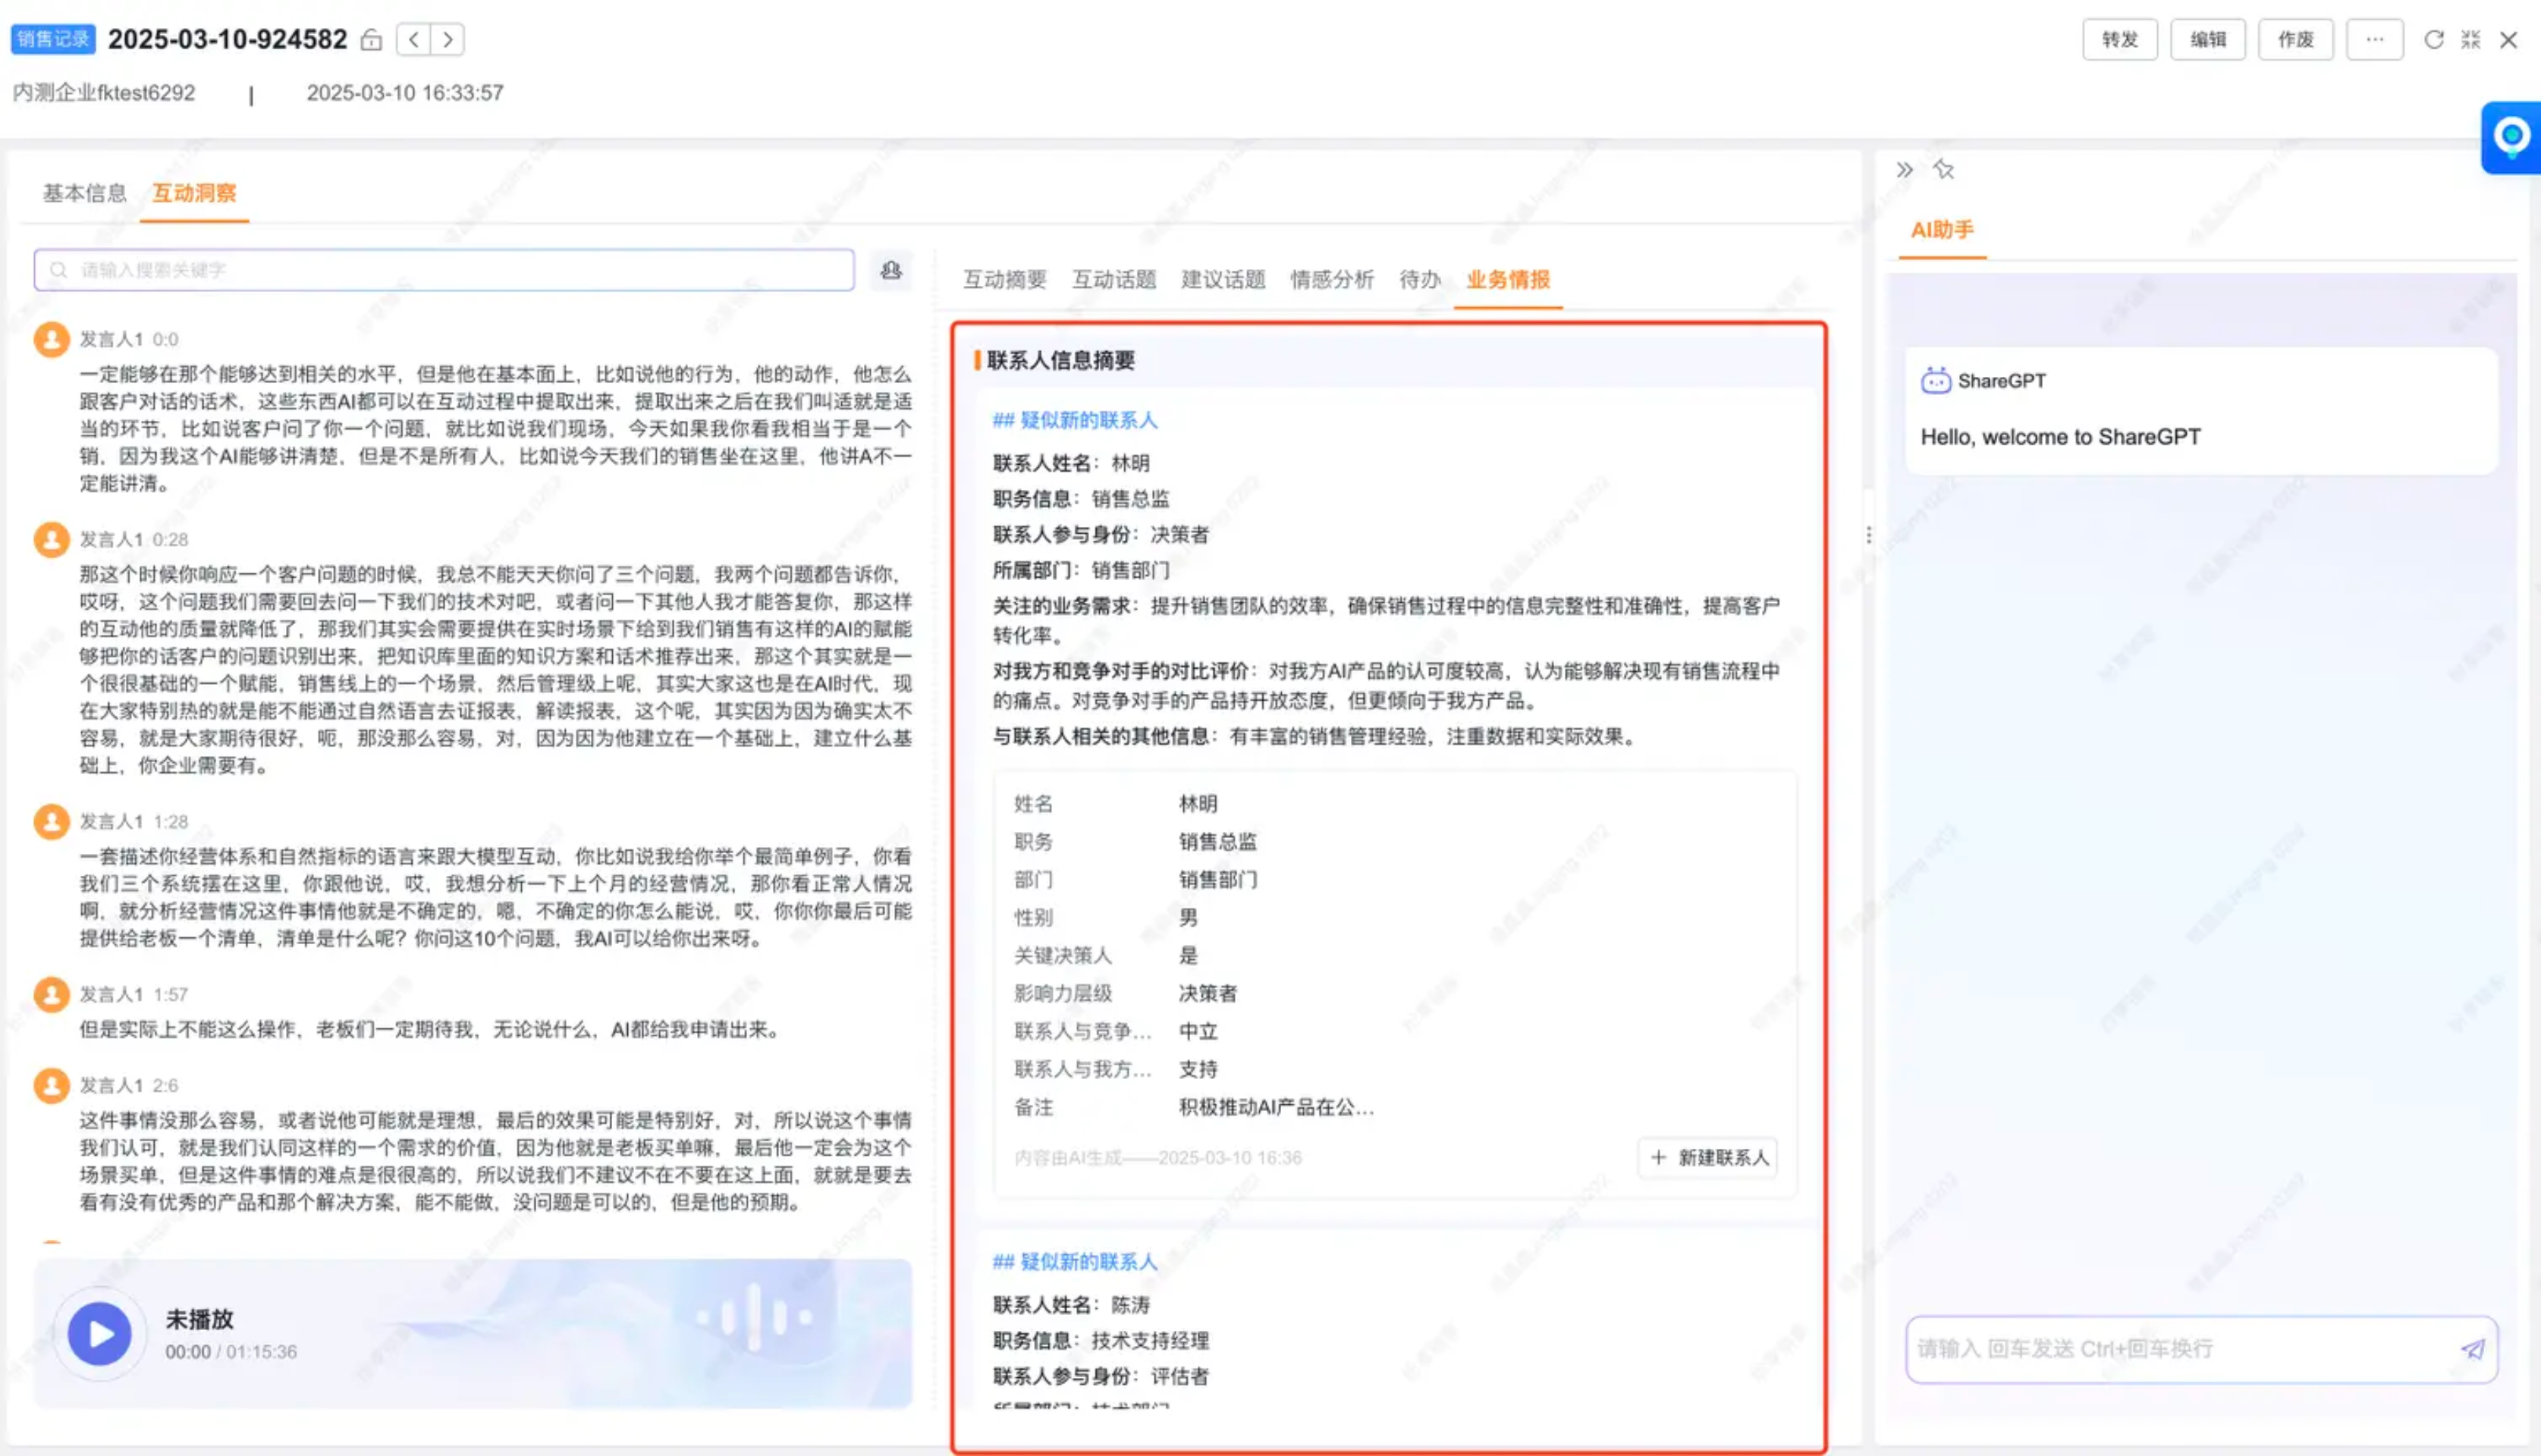The width and height of the screenshot is (2541, 1456).
Task: Send message with paper plane icon
Action: click(2472, 1350)
